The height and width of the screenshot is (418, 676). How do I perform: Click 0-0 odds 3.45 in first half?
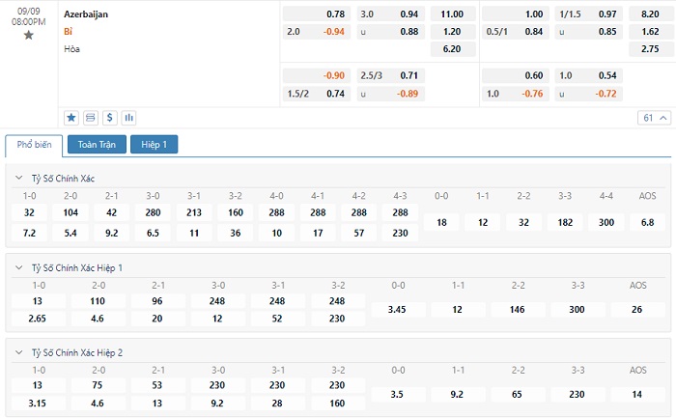point(398,310)
